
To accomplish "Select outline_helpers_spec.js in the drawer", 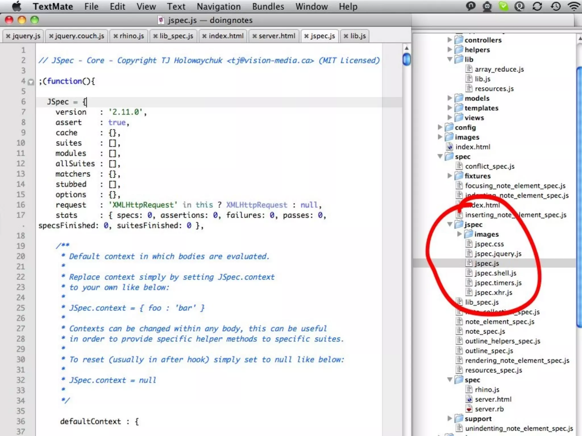I will coord(502,341).
